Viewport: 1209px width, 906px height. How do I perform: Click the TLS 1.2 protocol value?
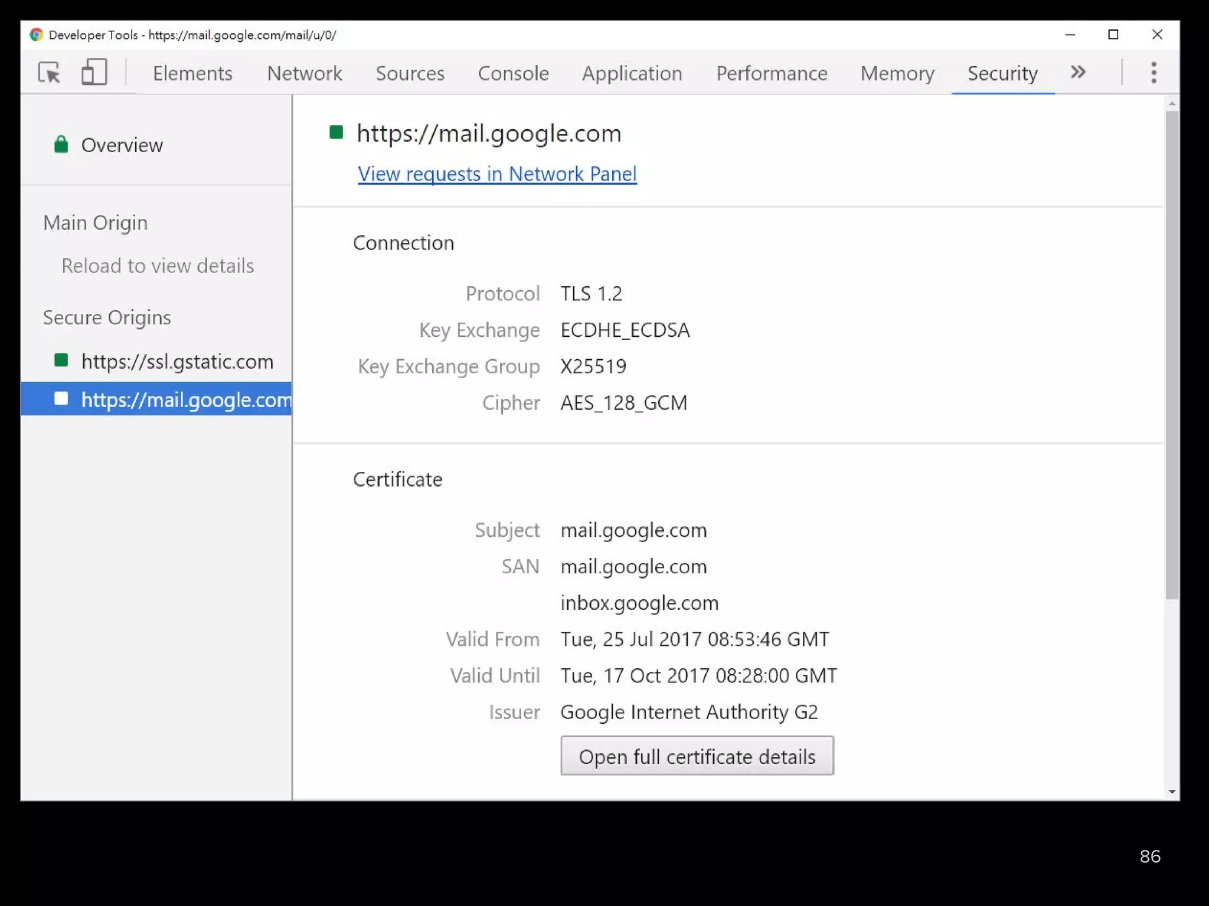[591, 293]
